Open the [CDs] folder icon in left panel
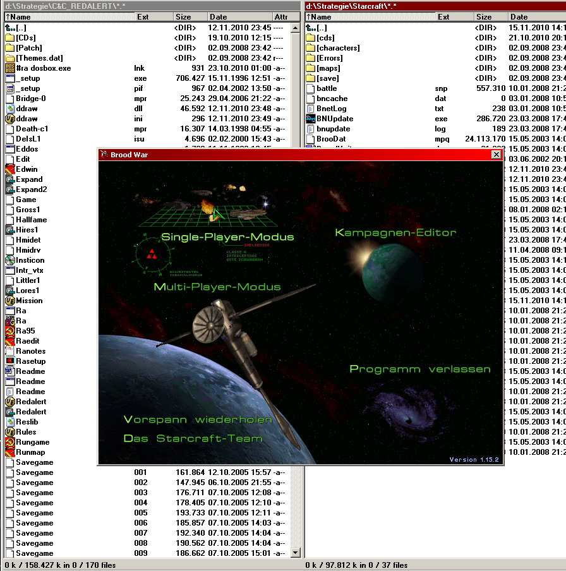Screen dimensions: 566x571 10,38
